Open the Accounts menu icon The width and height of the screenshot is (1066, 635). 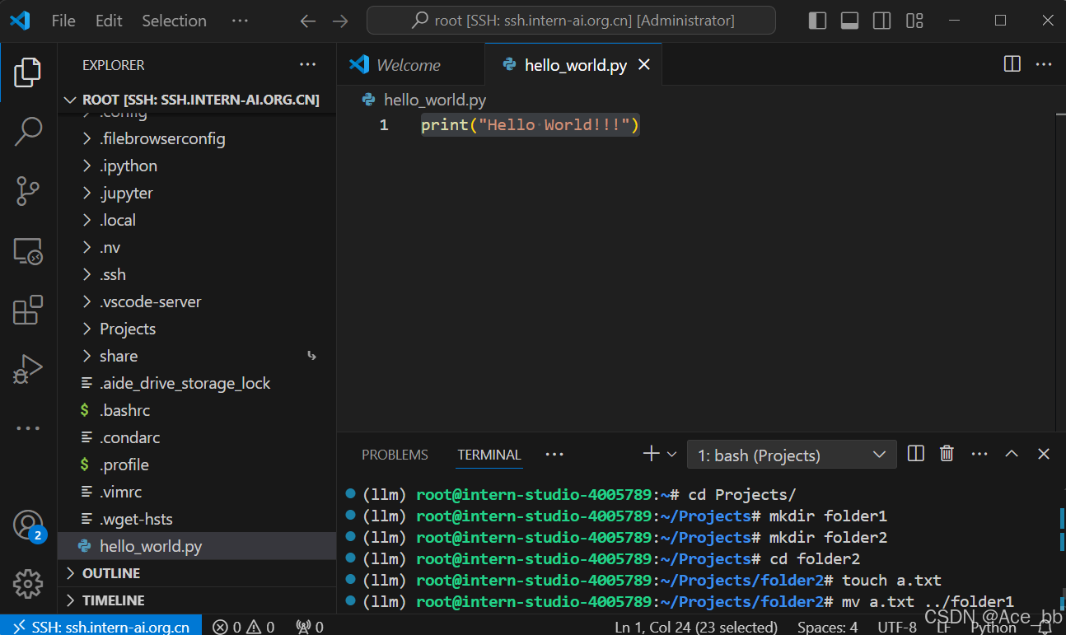(x=28, y=525)
